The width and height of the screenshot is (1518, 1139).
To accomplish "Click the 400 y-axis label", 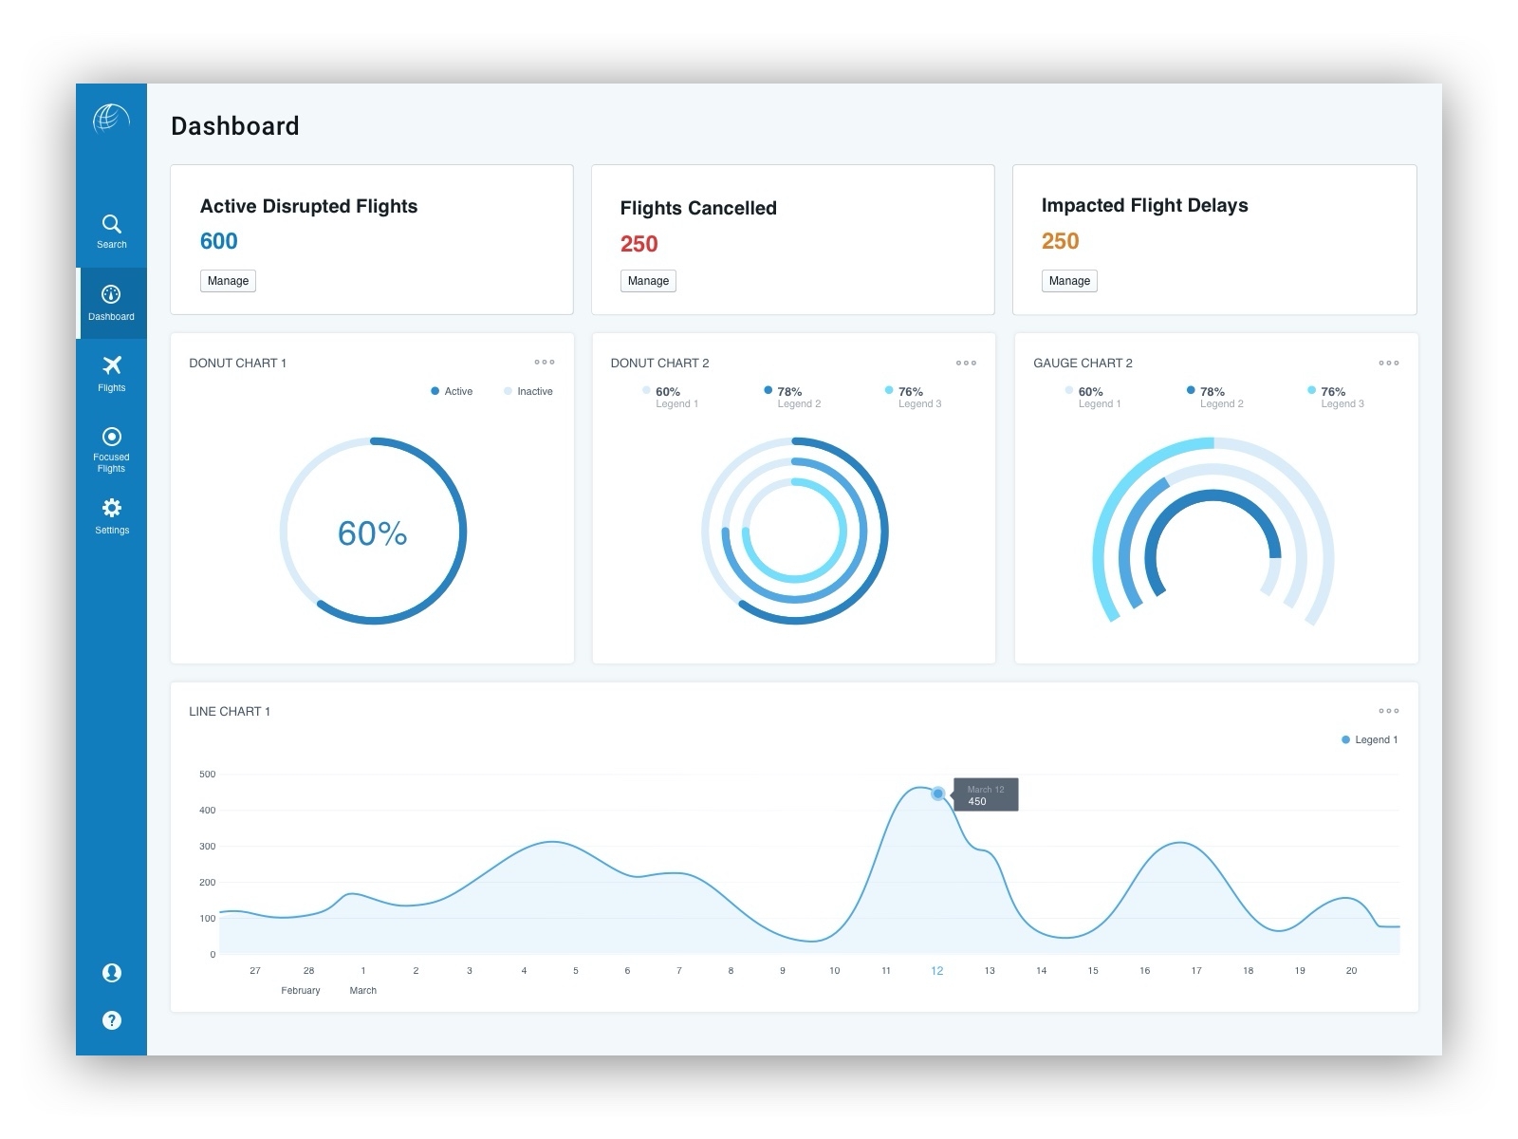I will click(x=208, y=811).
